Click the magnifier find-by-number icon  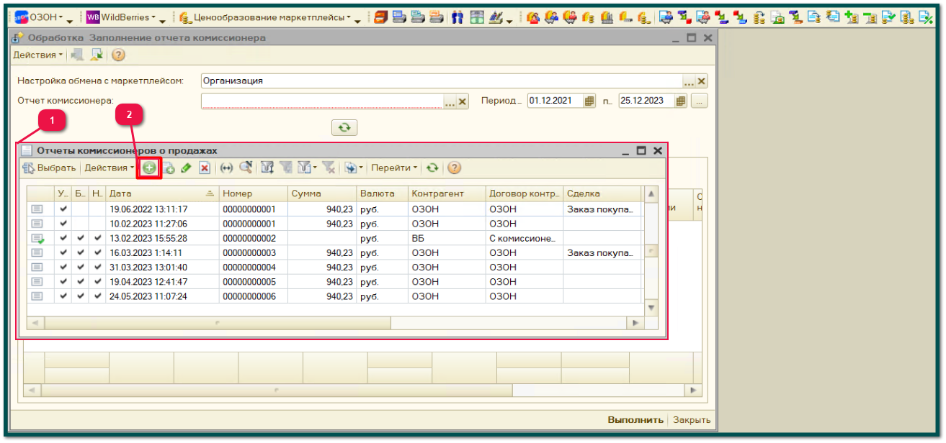[246, 168]
